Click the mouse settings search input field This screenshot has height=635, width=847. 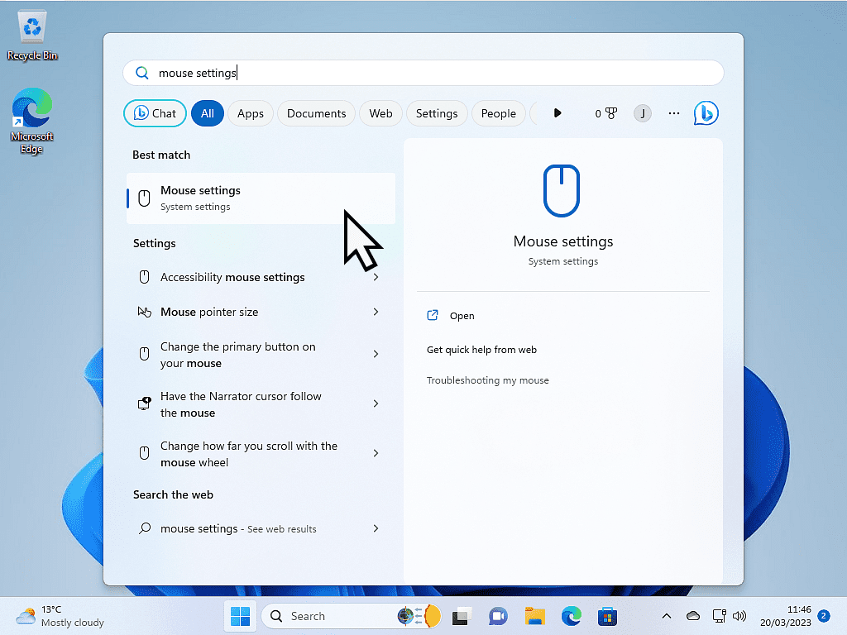(430, 73)
